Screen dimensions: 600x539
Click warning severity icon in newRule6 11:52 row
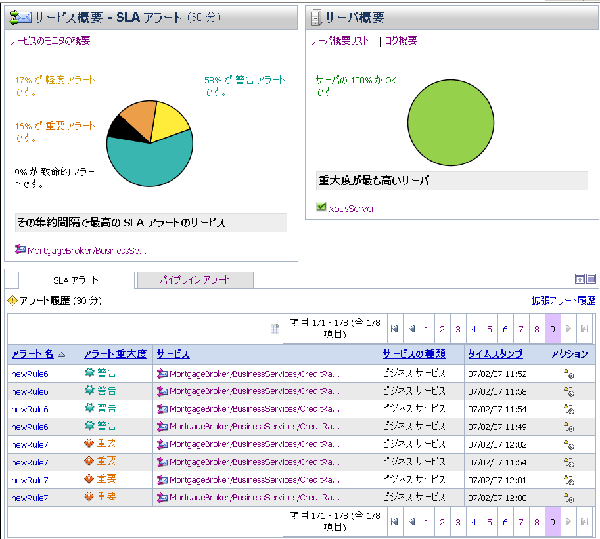click(89, 372)
